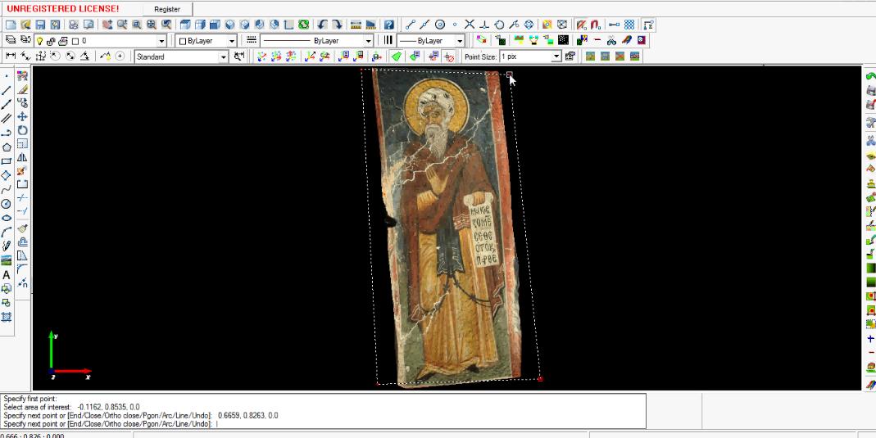
Task: Select the spline curve tool
Action: click(7, 190)
